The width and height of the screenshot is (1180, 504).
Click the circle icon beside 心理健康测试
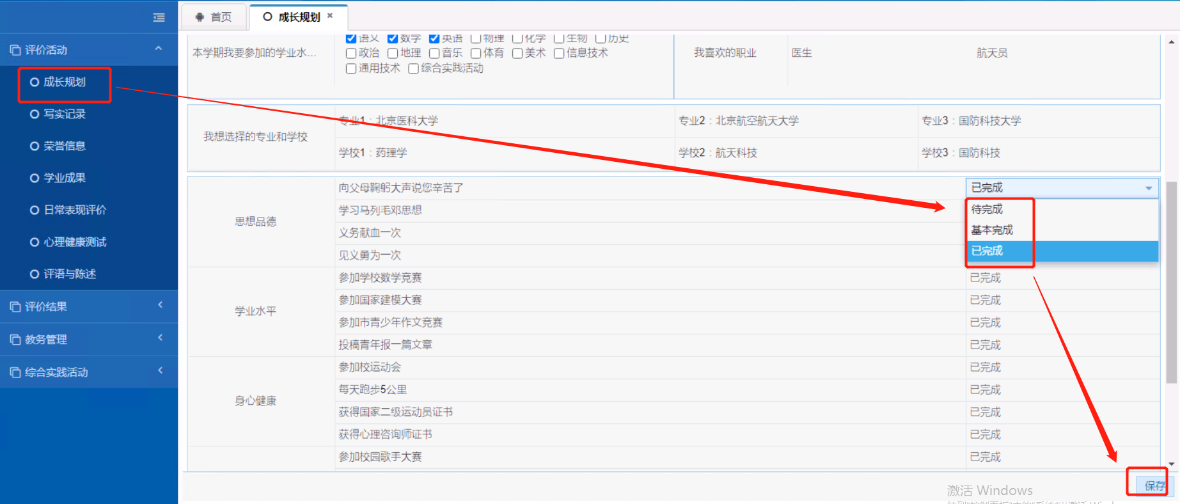click(35, 242)
